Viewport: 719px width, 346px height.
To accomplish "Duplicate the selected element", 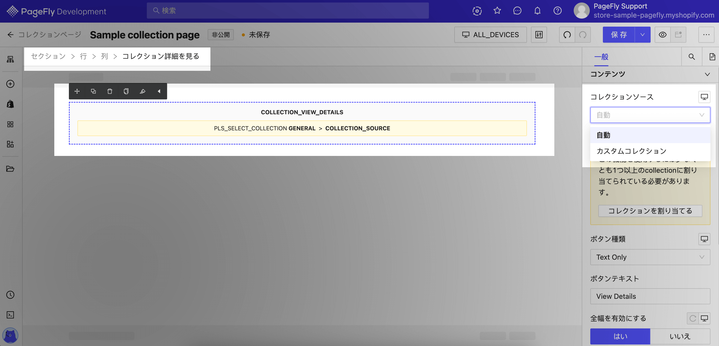I will point(94,91).
